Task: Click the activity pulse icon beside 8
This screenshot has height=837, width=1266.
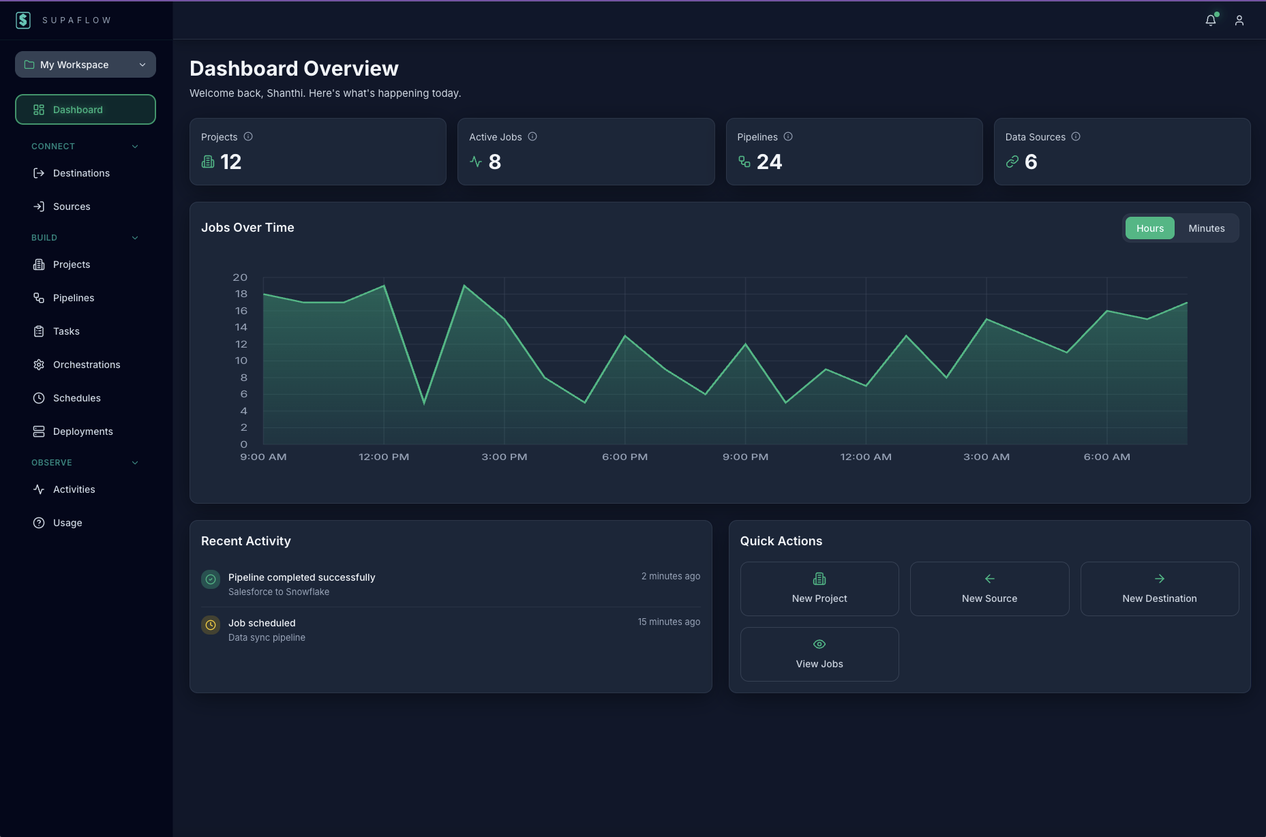Action: [476, 162]
